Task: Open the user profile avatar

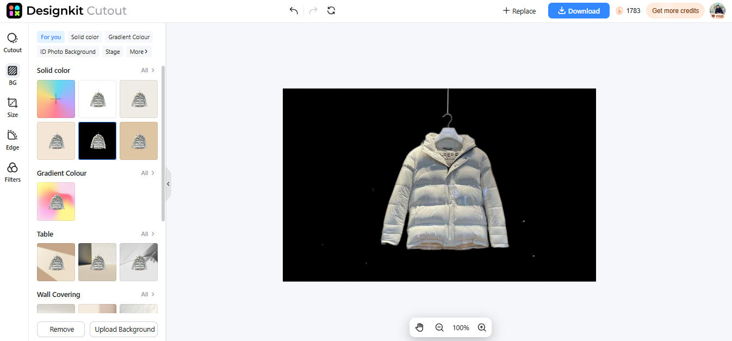Action: click(x=717, y=11)
